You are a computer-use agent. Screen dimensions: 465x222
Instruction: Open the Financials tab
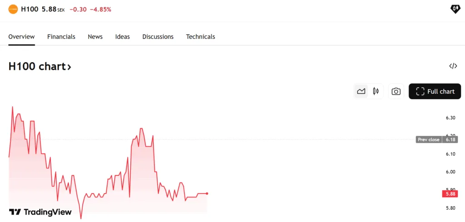point(61,37)
